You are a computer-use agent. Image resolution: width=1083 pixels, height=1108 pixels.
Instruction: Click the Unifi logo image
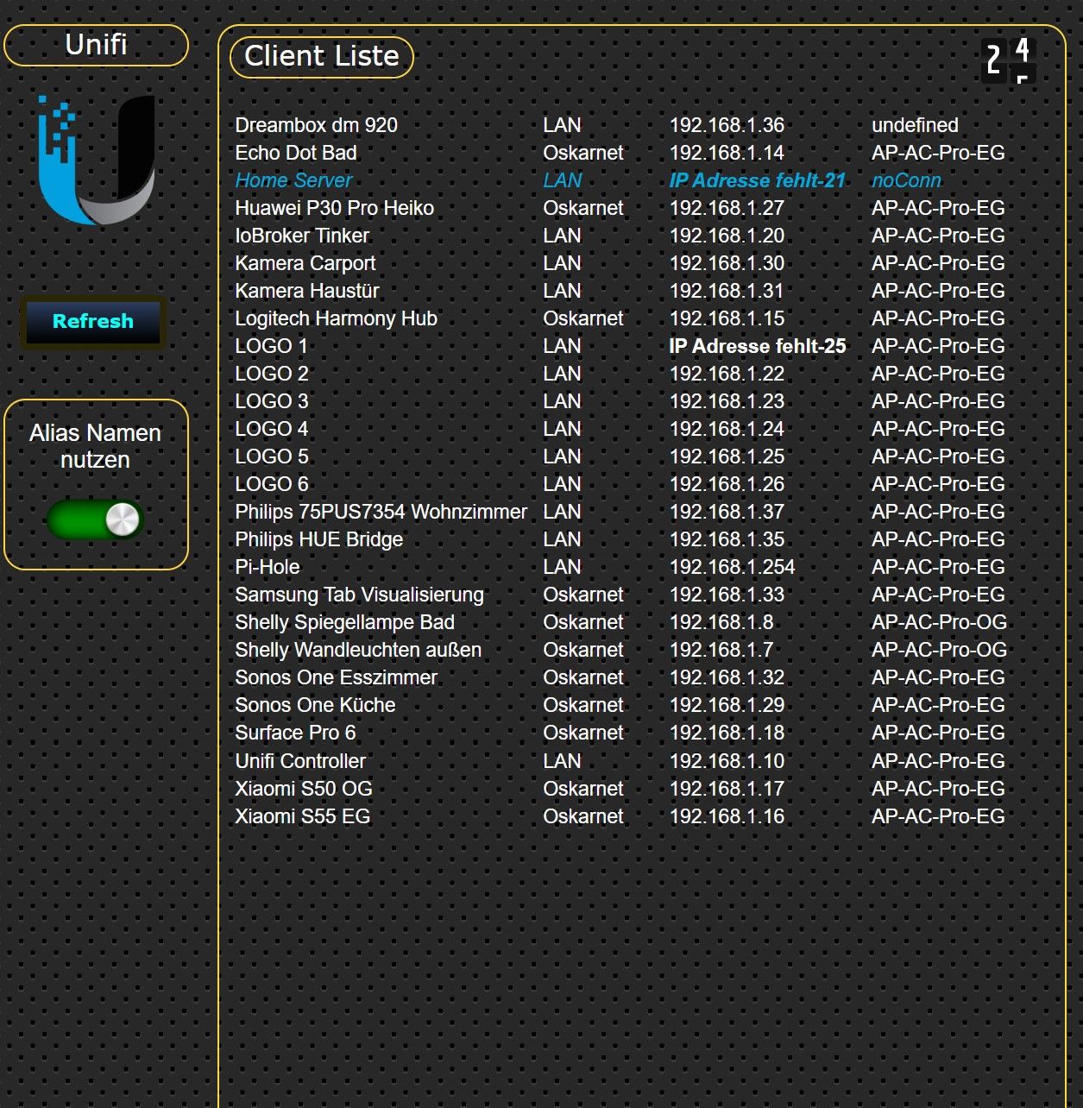(x=96, y=160)
